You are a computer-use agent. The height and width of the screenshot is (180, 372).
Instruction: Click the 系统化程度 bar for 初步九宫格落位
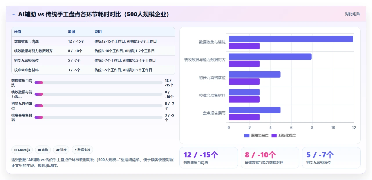point(244,81)
